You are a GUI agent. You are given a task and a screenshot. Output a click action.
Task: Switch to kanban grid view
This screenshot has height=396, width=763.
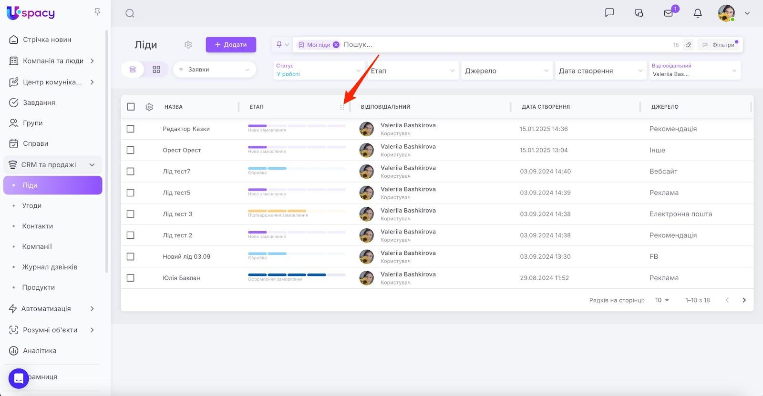tap(156, 70)
